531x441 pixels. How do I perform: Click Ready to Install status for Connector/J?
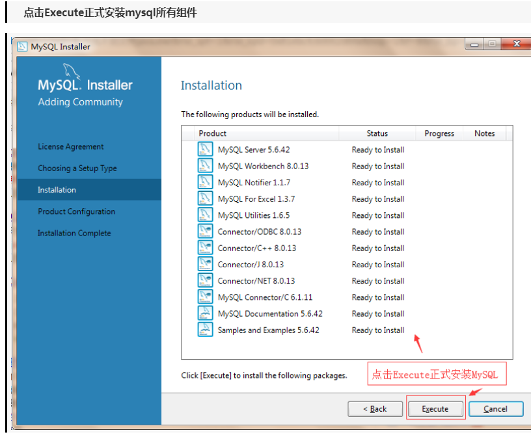click(378, 264)
